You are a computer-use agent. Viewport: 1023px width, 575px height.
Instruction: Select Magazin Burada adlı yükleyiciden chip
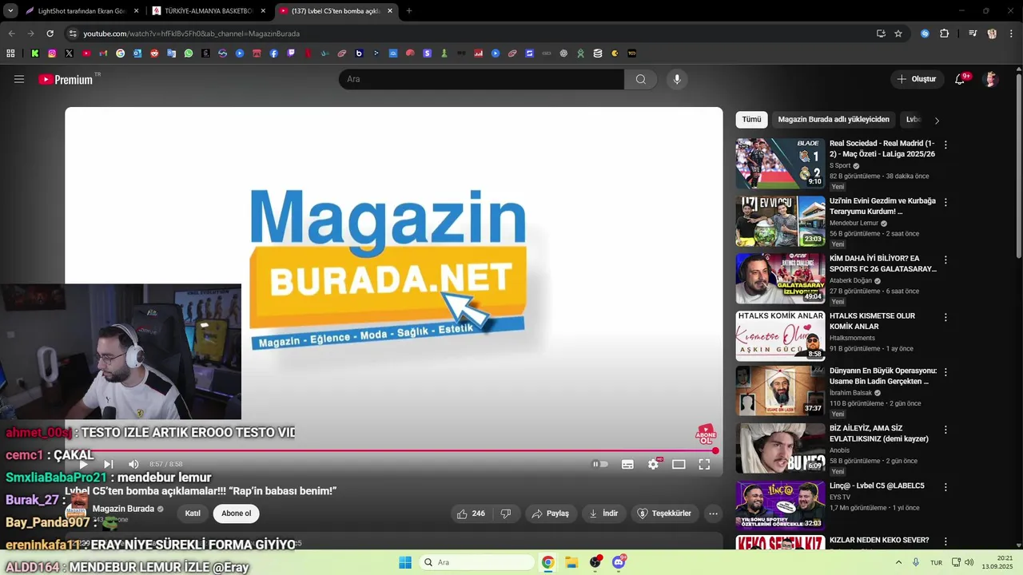pos(834,120)
